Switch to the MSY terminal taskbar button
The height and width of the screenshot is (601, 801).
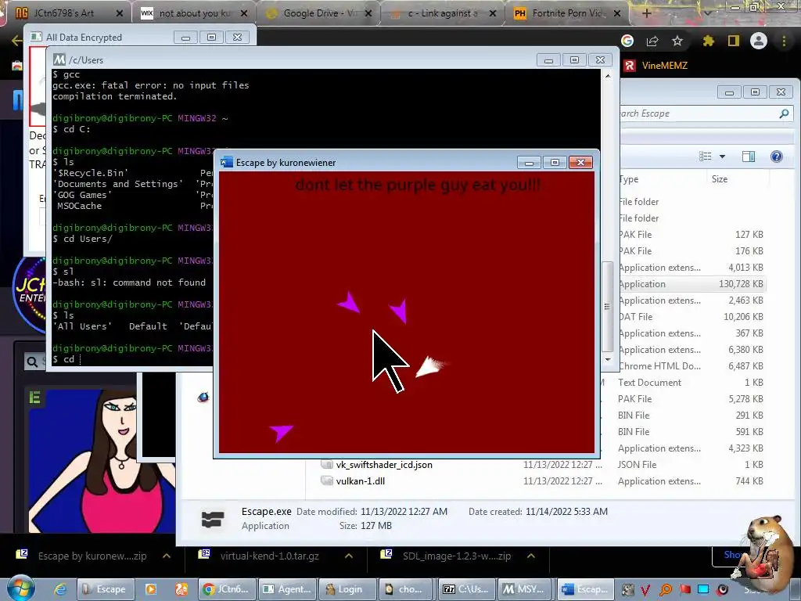tap(525, 589)
